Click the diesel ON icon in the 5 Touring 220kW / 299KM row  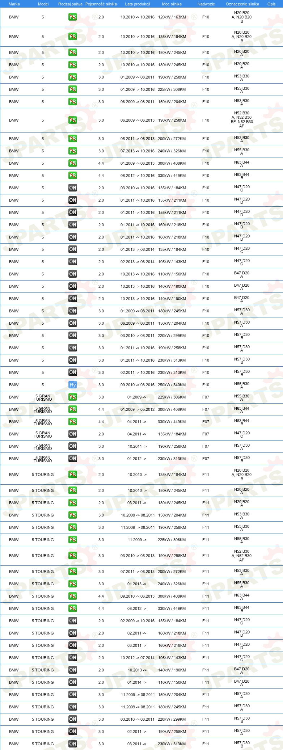(73, 719)
